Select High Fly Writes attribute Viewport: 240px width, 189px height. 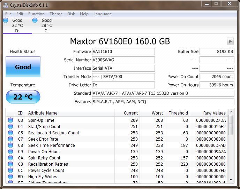point(43,176)
